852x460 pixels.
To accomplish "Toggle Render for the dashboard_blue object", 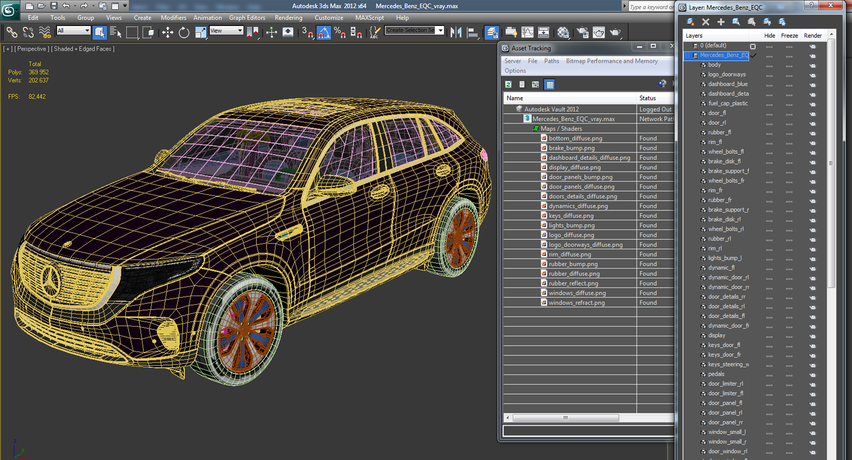I will click(x=812, y=85).
